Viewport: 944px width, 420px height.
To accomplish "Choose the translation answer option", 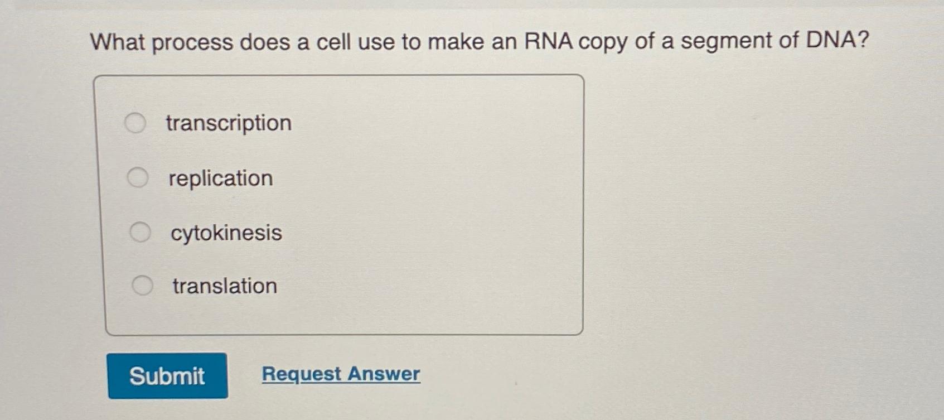I will coord(142,285).
